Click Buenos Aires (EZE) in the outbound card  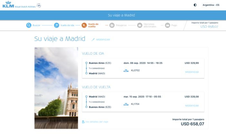(x=100, y=63)
